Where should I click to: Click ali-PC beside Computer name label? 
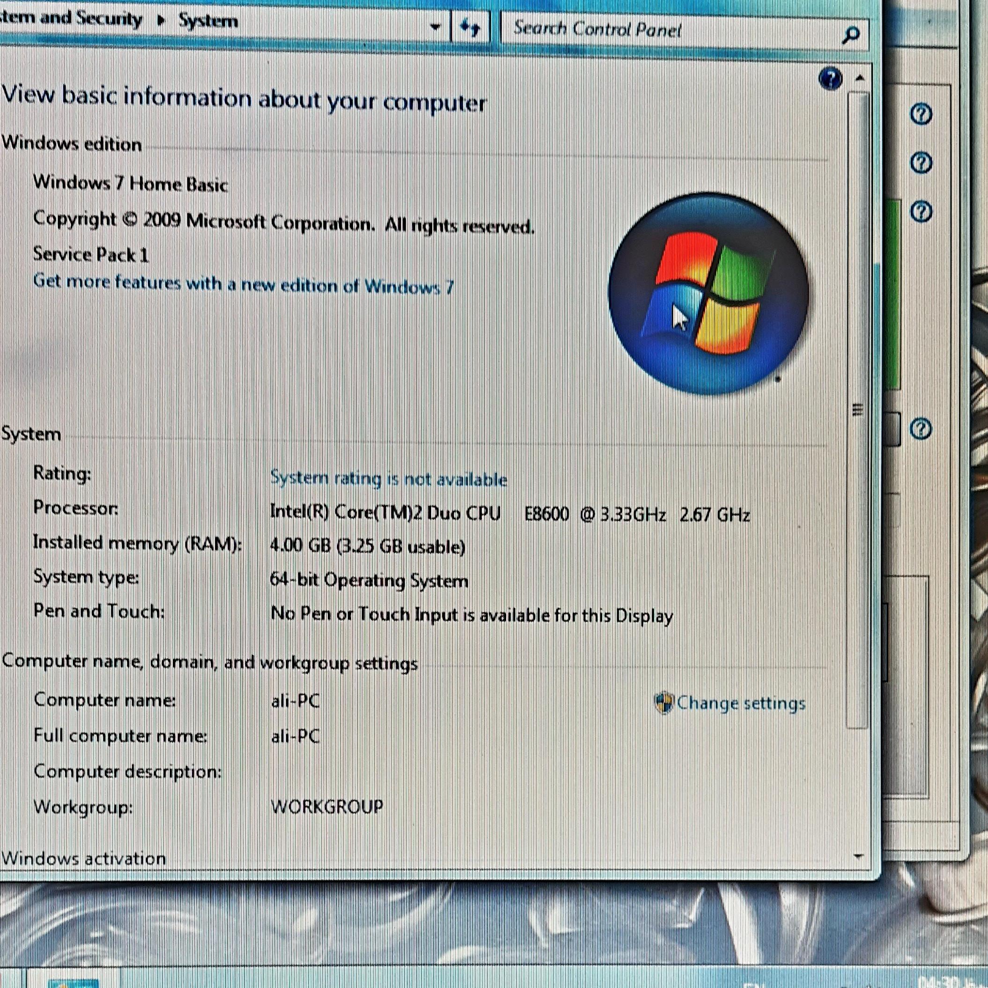click(295, 700)
